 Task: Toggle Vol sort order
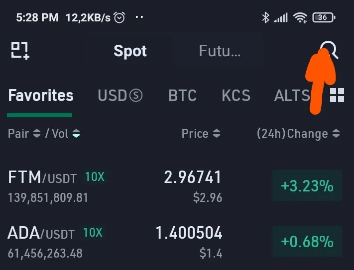(x=76, y=133)
